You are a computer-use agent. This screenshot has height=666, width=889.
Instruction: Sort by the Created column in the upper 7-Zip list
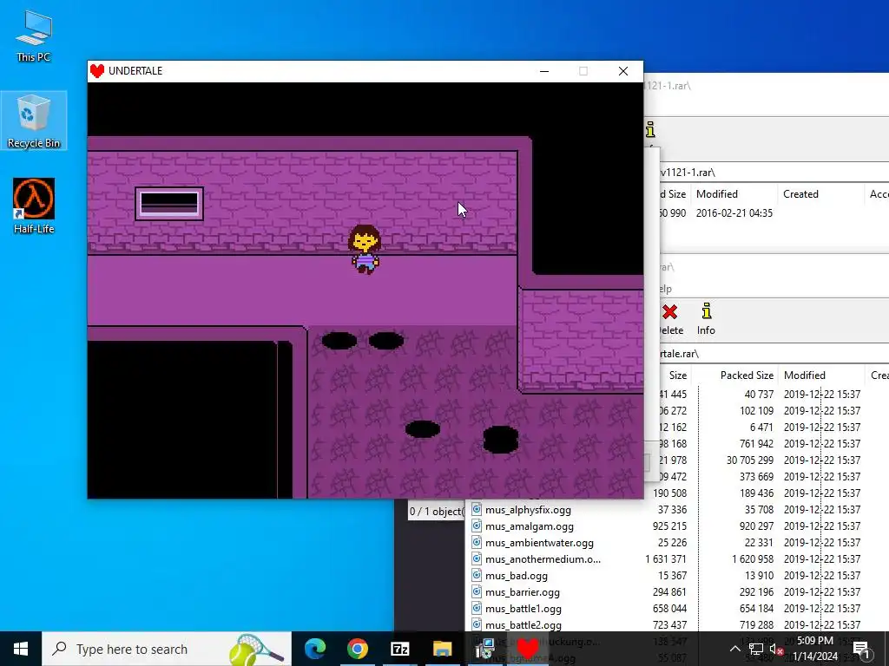[x=800, y=193]
